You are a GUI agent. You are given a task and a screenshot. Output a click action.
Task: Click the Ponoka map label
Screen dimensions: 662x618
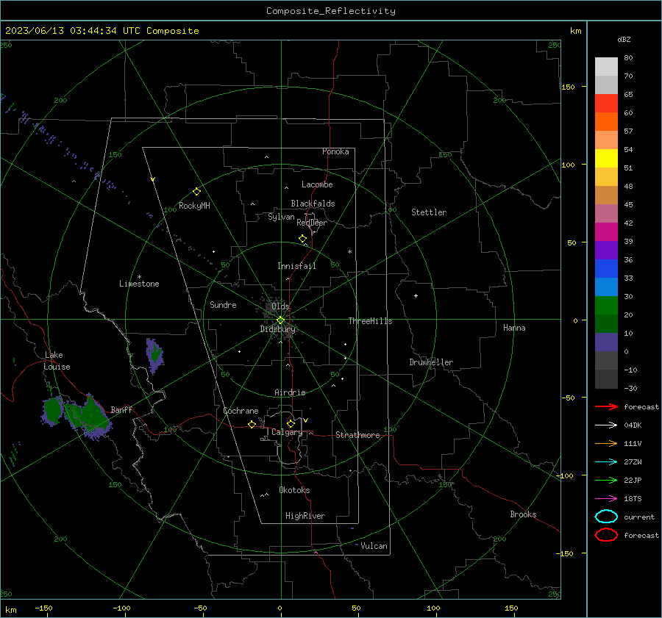click(335, 151)
